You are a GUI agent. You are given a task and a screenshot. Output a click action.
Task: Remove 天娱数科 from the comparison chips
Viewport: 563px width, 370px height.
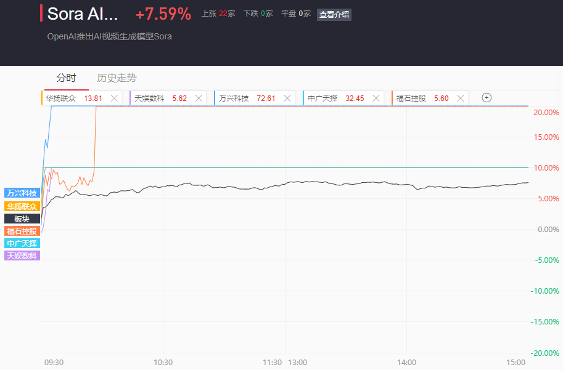pyautogui.click(x=199, y=99)
